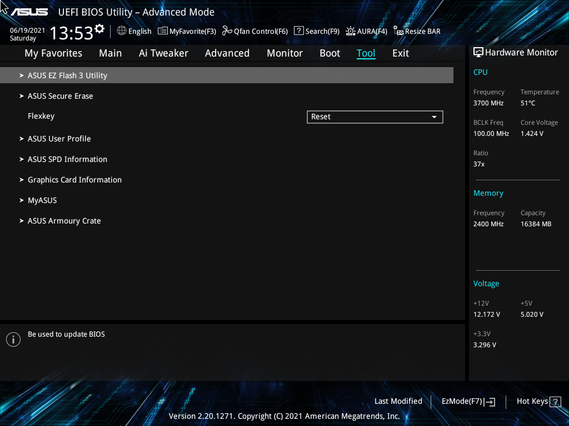Viewport: 569px width, 426px height.
Task: Switch to EzMode
Action: (467, 401)
